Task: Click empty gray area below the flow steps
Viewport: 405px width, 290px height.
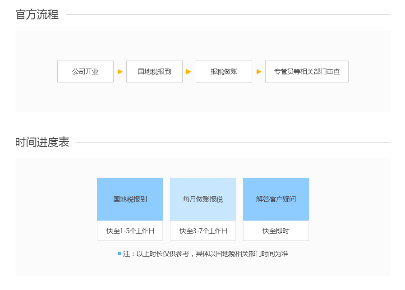Action: tap(203, 98)
